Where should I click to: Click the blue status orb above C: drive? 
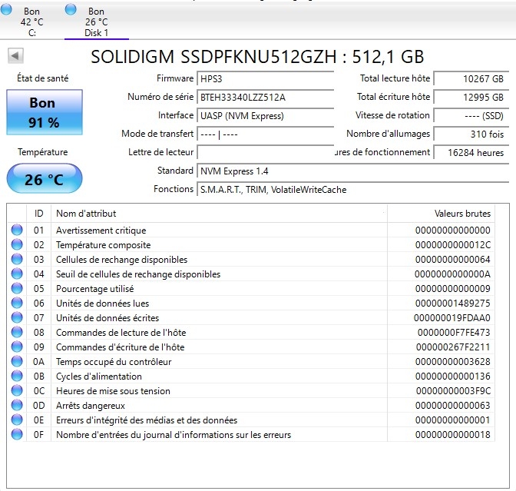[6, 9]
